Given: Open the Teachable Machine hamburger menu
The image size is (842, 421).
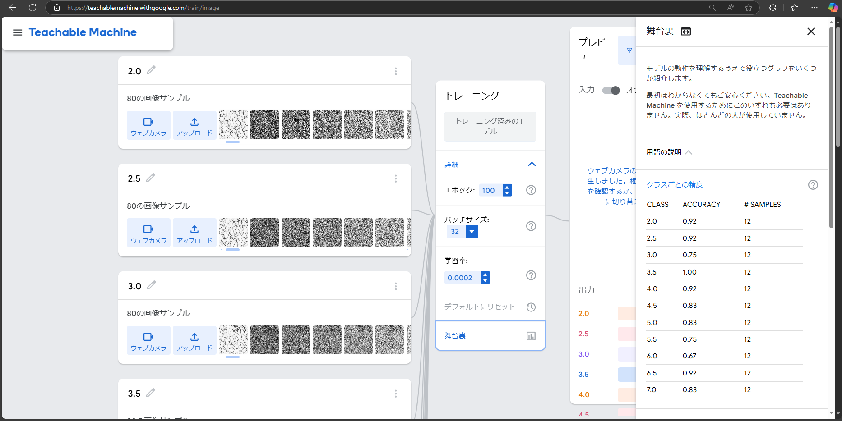Looking at the screenshot, I should tap(18, 32).
